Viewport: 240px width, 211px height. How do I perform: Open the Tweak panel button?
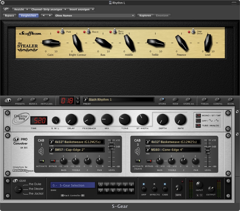(x=204, y=100)
